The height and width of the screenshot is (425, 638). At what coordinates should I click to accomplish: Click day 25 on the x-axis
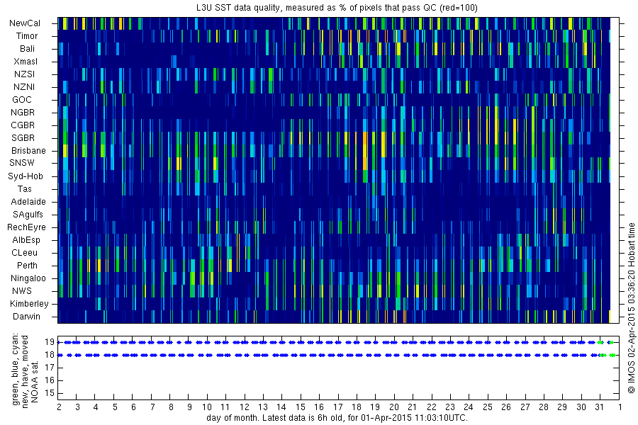(488, 407)
